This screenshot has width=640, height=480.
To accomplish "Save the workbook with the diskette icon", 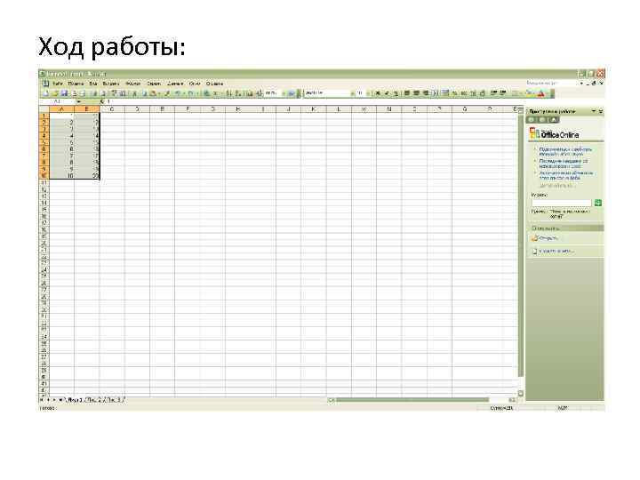I will [x=64, y=93].
